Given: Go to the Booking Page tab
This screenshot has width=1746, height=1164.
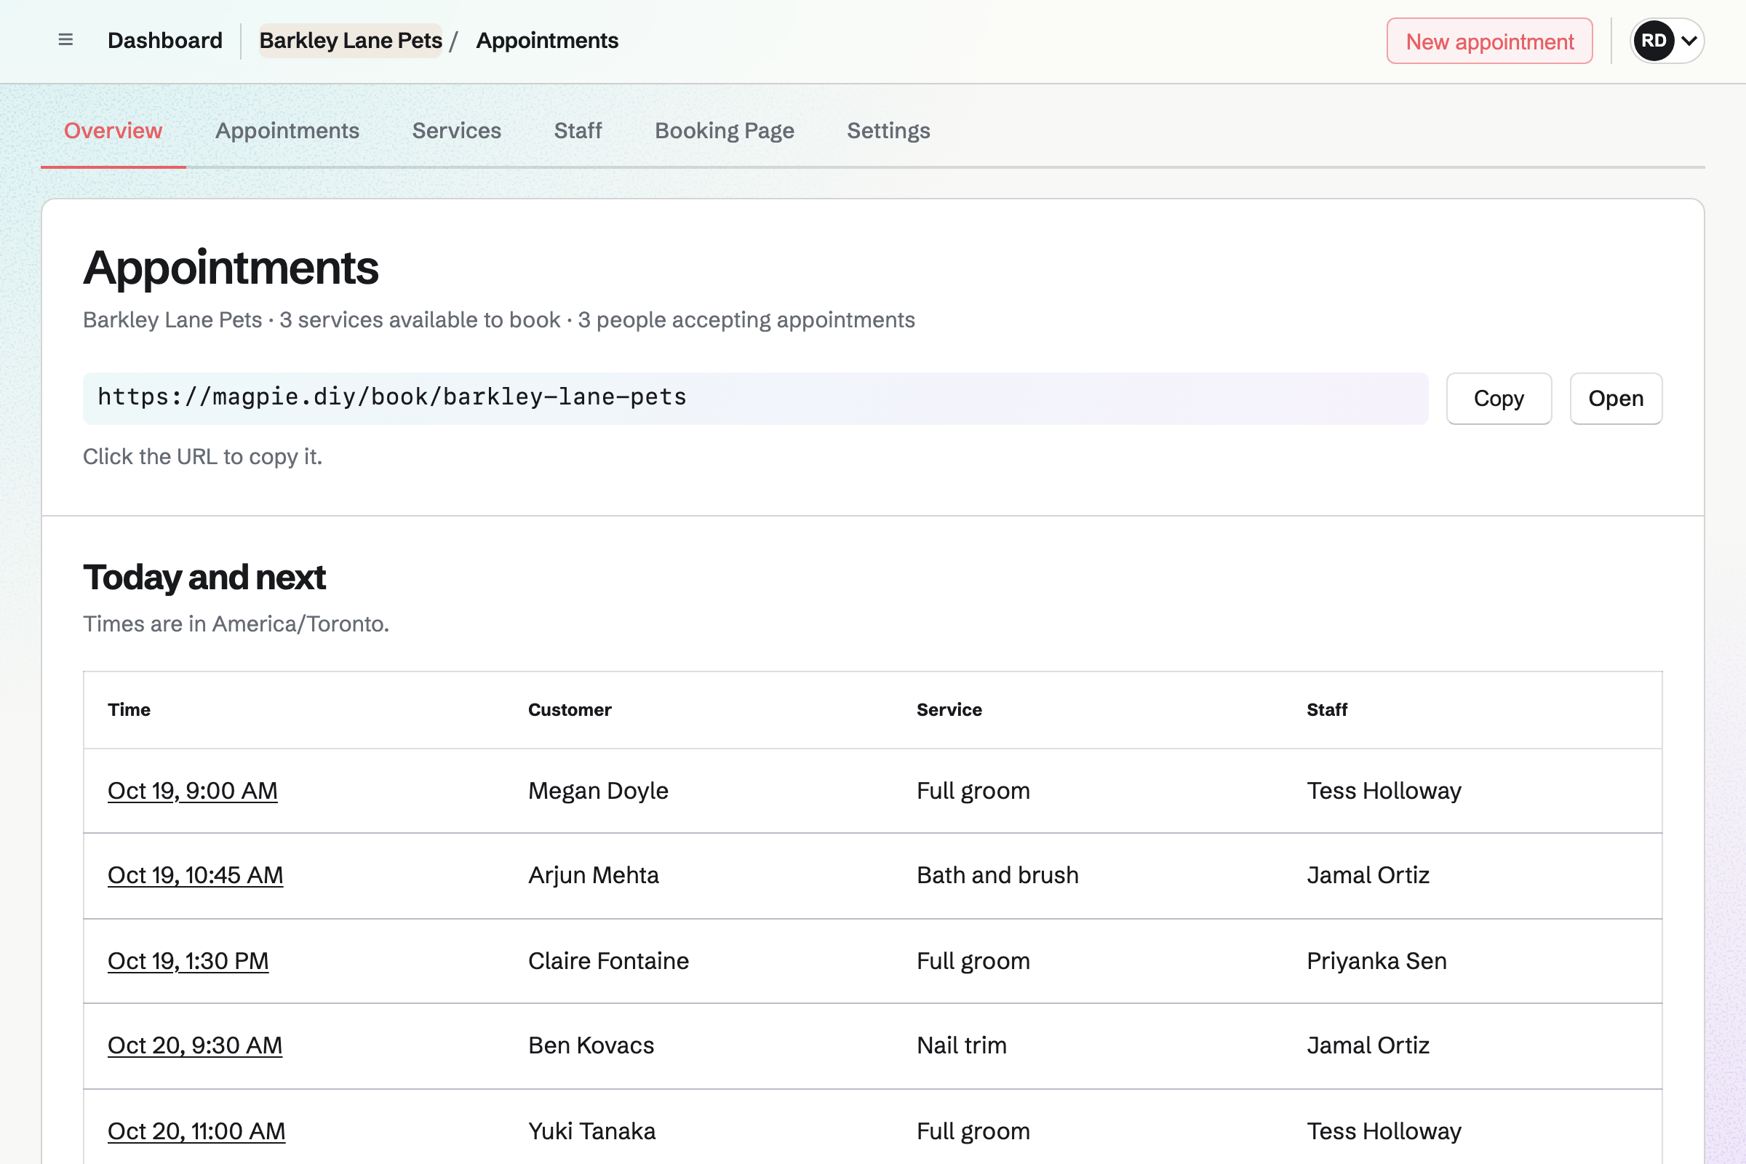Looking at the screenshot, I should [725, 131].
